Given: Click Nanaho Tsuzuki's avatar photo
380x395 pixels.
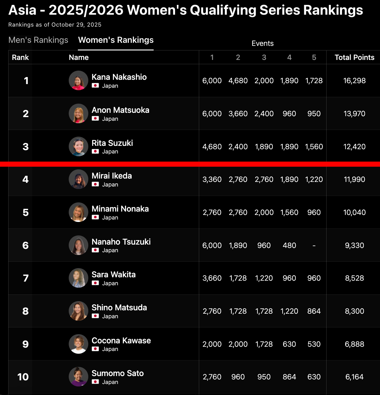Looking at the screenshot, I should coord(79,245).
